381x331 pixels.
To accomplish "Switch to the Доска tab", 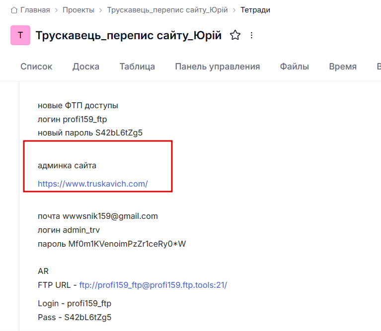I will [86, 66].
